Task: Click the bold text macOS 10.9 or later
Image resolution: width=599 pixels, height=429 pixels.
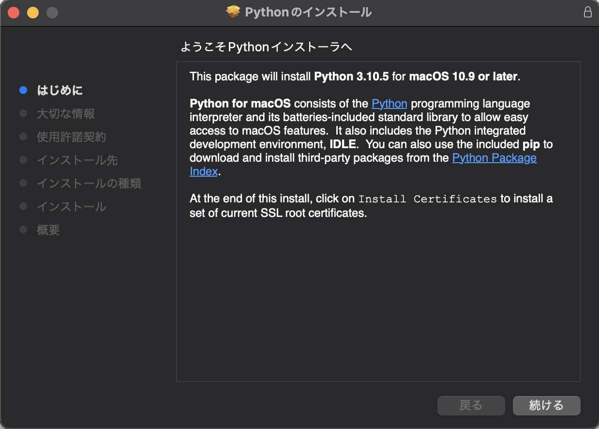Action: pos(464,77)
